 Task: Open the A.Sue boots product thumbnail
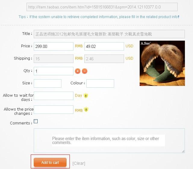coord(162,63)
